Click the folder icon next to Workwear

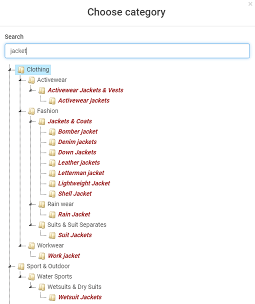(31, 245)
